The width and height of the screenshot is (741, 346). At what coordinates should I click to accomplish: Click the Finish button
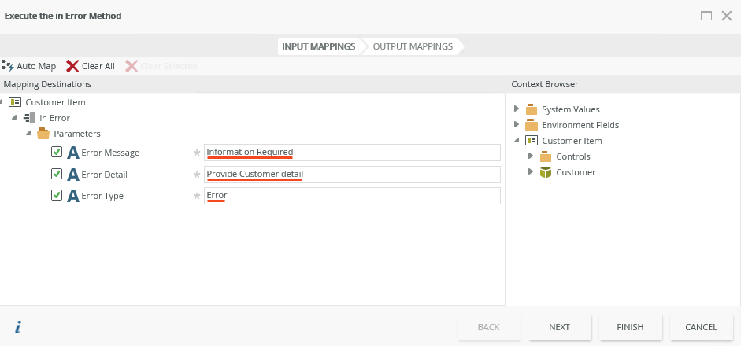click(x=630, y=327)
